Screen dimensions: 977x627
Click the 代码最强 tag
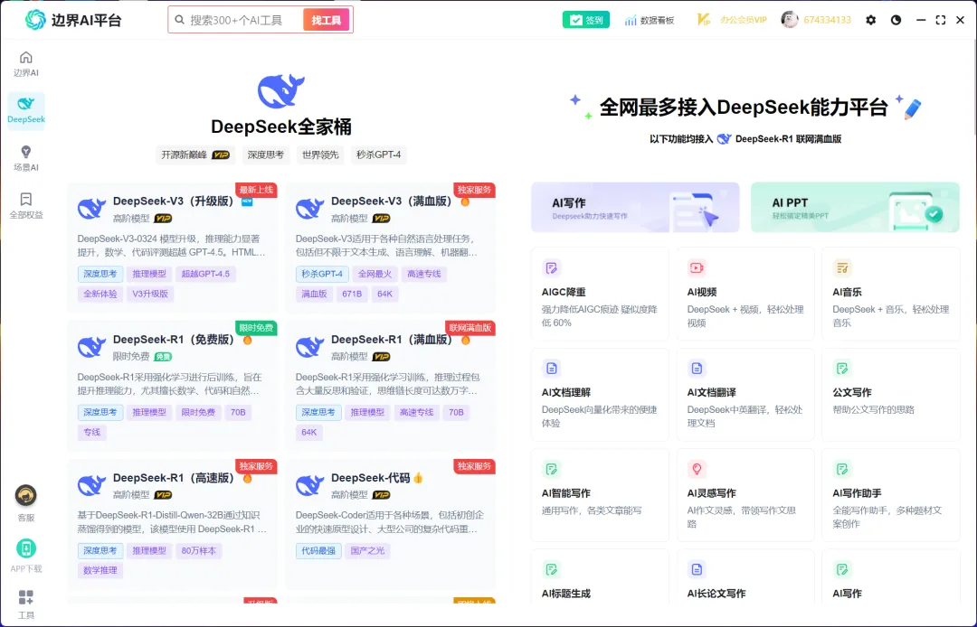[x=318, y=550]
